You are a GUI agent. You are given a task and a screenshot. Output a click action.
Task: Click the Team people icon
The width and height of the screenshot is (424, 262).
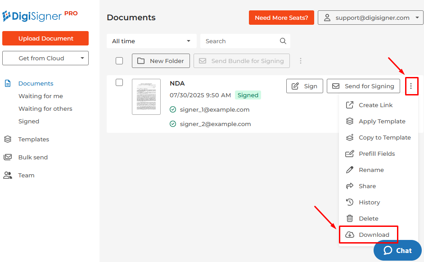click(x=8, y=175)
